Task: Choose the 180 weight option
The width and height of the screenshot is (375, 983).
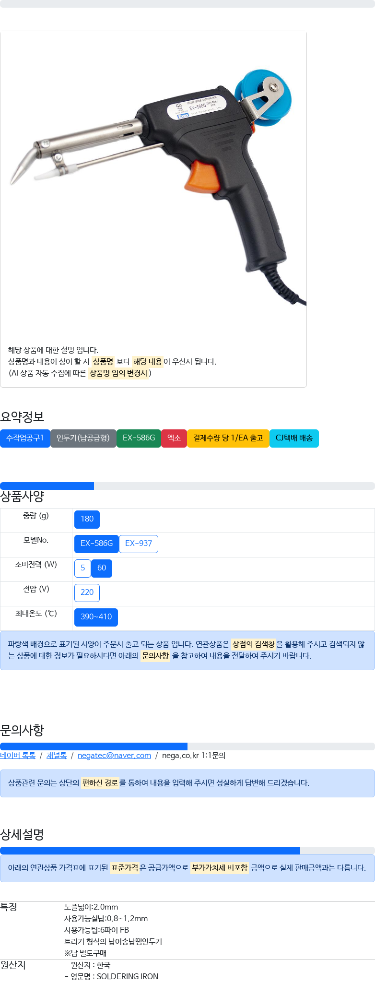Action: click(87, 519)
